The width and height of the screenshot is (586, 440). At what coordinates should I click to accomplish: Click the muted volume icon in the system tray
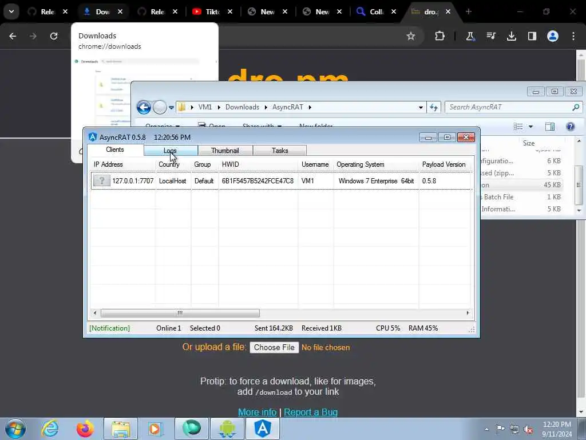528,430
